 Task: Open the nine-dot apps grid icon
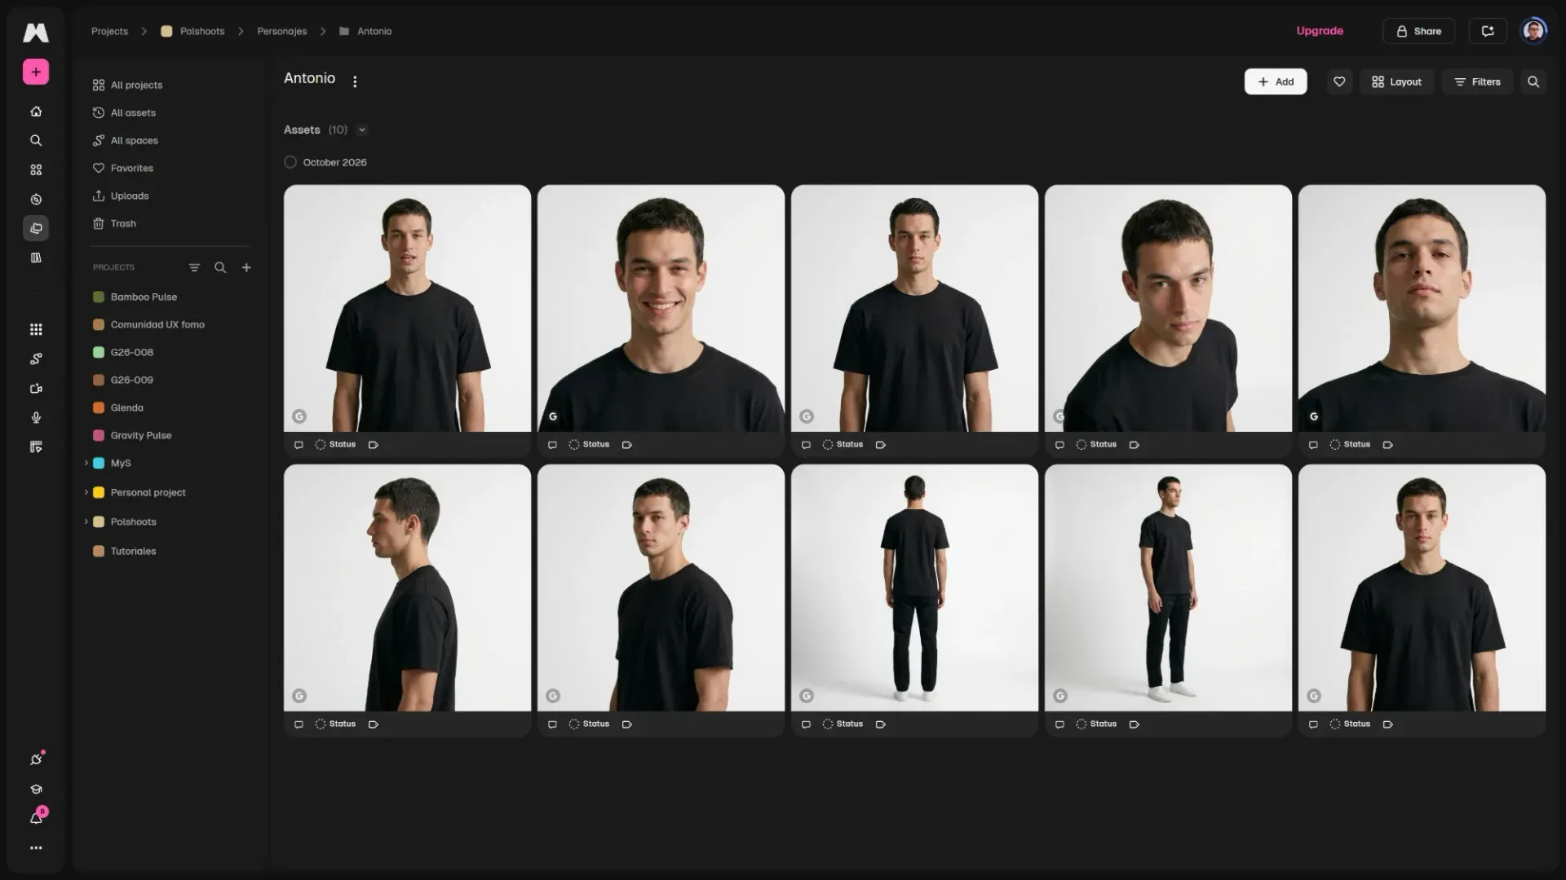[36, 330]
